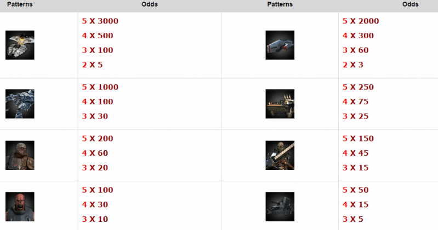The height and width of the screenshot is (230, 438).
Task: Select the skeleton warrior with chainsaw icon
Action: 280,155
